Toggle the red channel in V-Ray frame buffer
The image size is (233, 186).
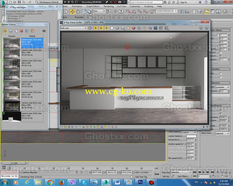(x=96, y=28)
